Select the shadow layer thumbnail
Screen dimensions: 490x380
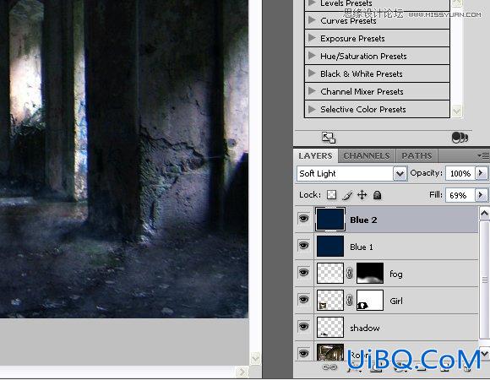[x=330, y=328]
